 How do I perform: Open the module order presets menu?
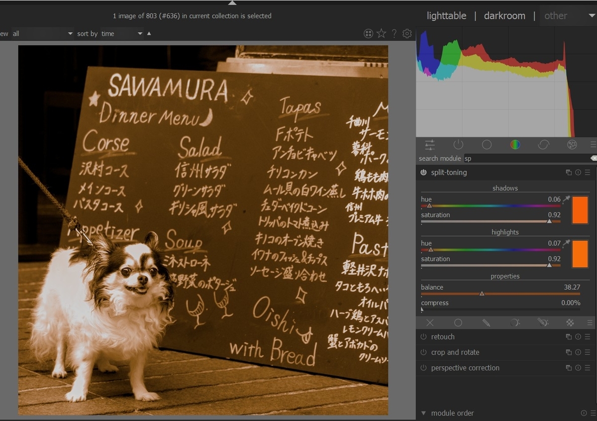tap(592, 413)
